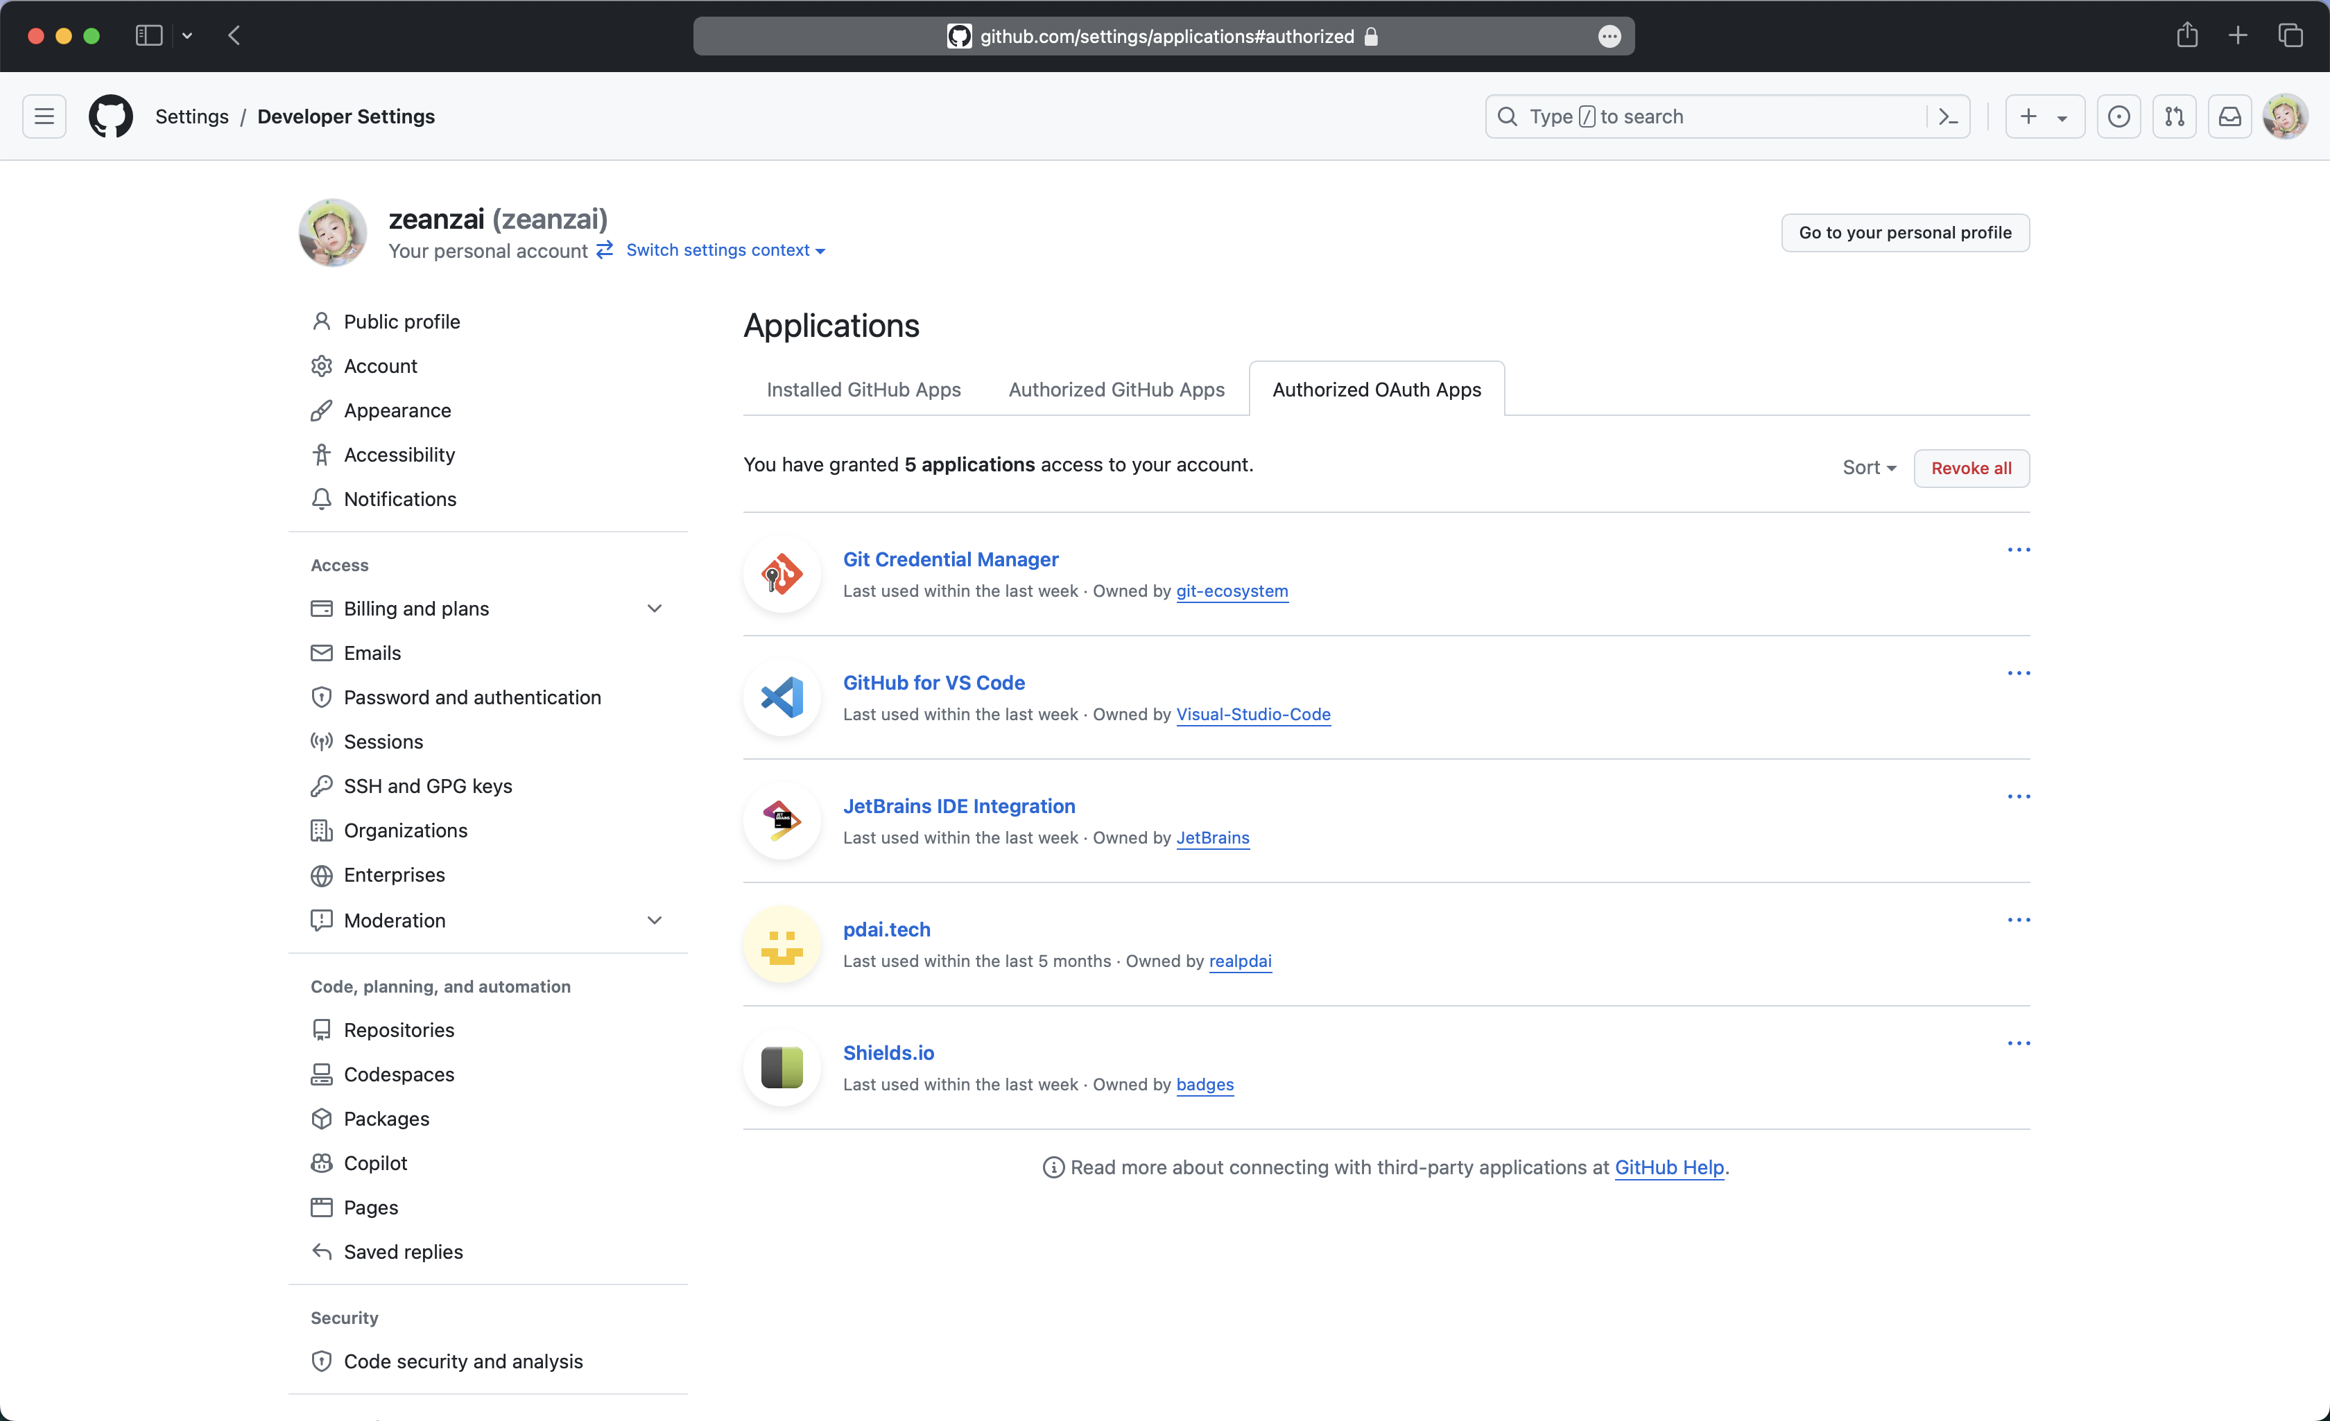Viewport: 2330px width, 1421px height.
Task: Open options menu for pdai.tech
Action: 2018,920
